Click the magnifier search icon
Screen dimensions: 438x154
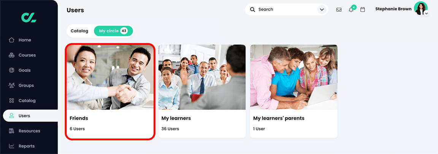pos(252,9)
